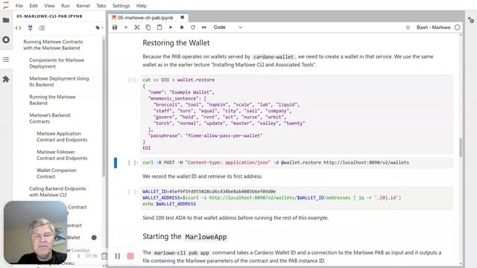477x268 pixels.
Task: Paste cell from clipboard
Action: click(x=159, y=28)
